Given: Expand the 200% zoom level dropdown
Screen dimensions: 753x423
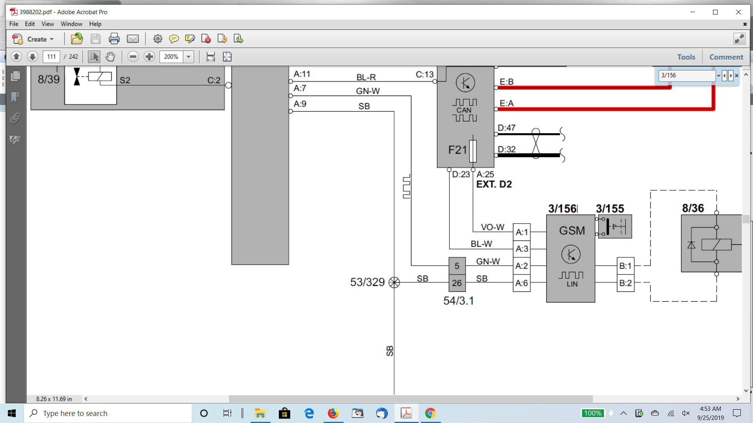Looking at the screenshot, I should pyautogui.click(x=189, y=57).
